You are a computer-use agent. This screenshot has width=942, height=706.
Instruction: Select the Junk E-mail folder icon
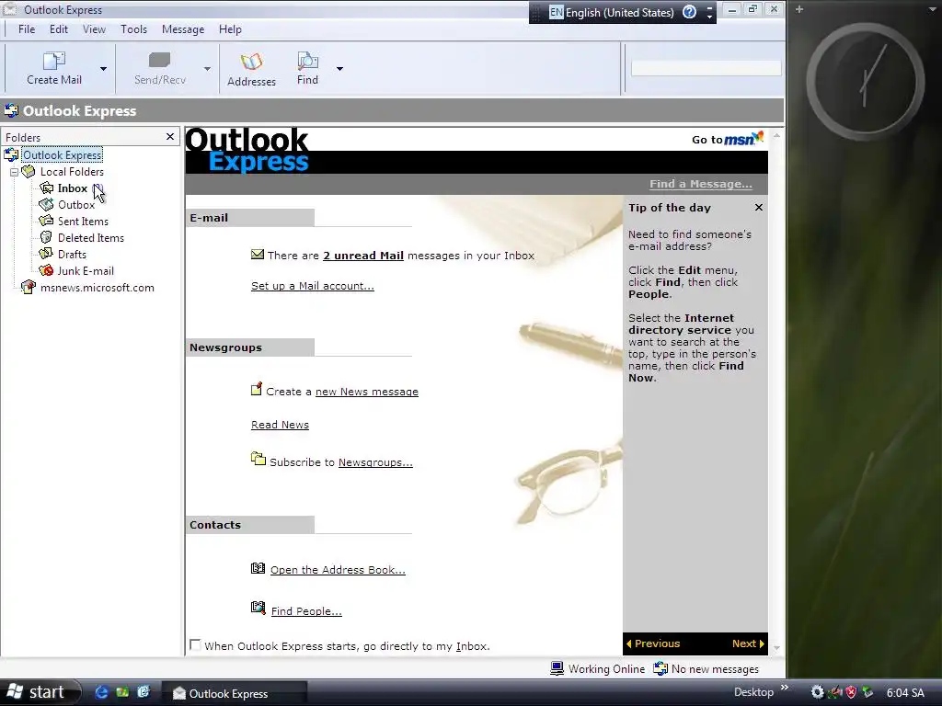(46, 271)
